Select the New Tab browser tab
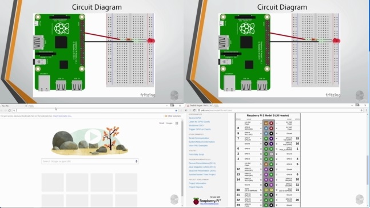The image size is (370, 208). [14, 106]
